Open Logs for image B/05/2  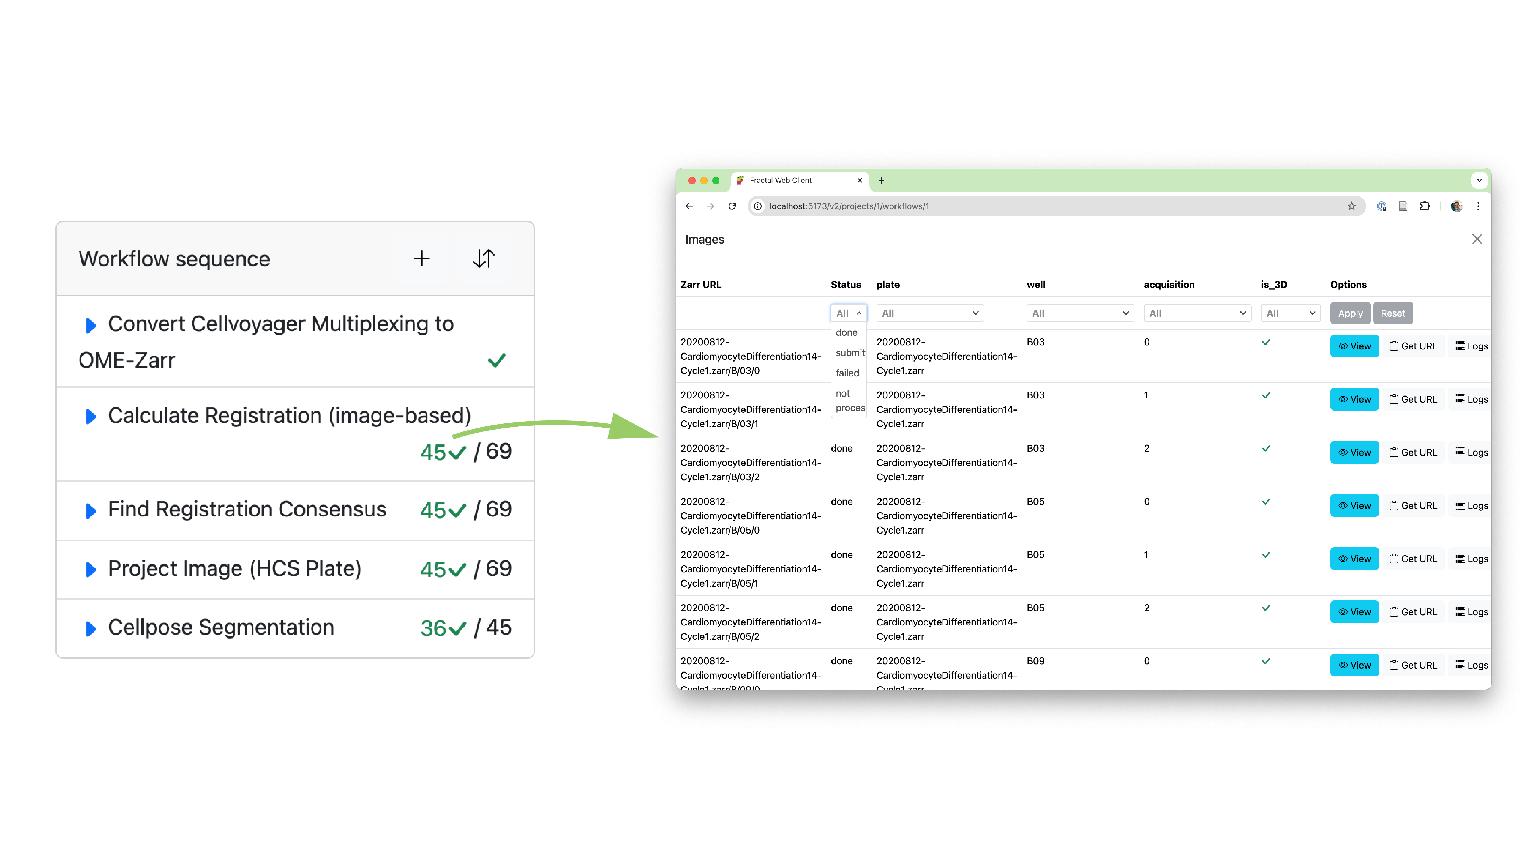tap(1470, 612)
